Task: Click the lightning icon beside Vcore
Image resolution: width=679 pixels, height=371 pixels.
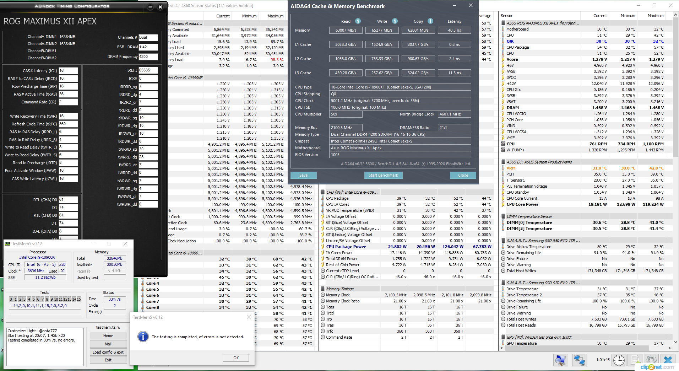Action: tap(503, 59)
